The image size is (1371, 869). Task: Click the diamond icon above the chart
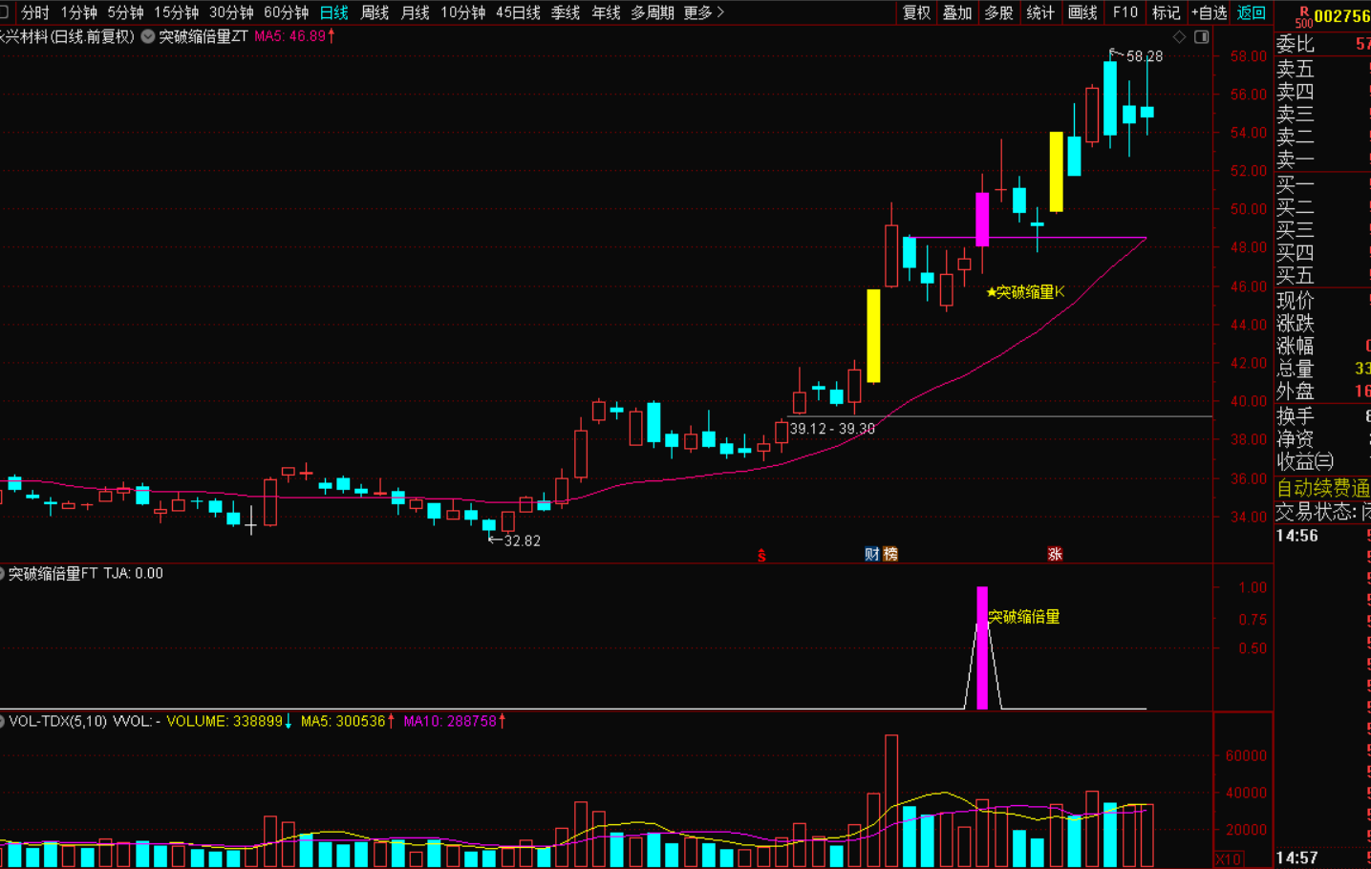click(x=1179, y=37)
